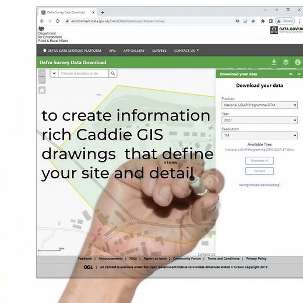Open the Feedback footer link
Image resolution: width=303 pixels, height=303 pixels.
tap(85, 259)
